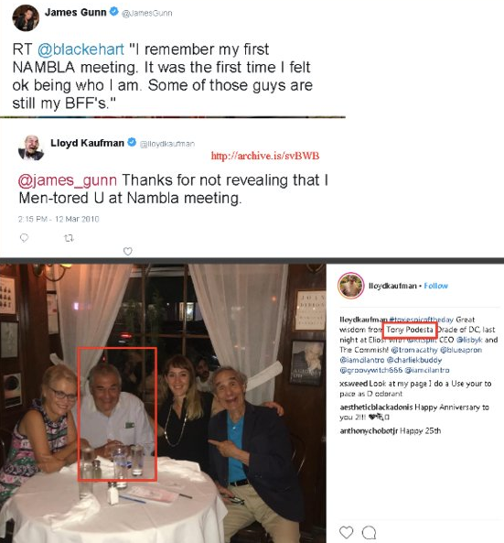Screen dimensions: 504x543
Task: Open Lloyd Kaufman's Twitter avatar
Action: pos(31,147)
